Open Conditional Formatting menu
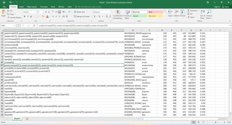This screenshot has height=125, width=232. point(118,14)
